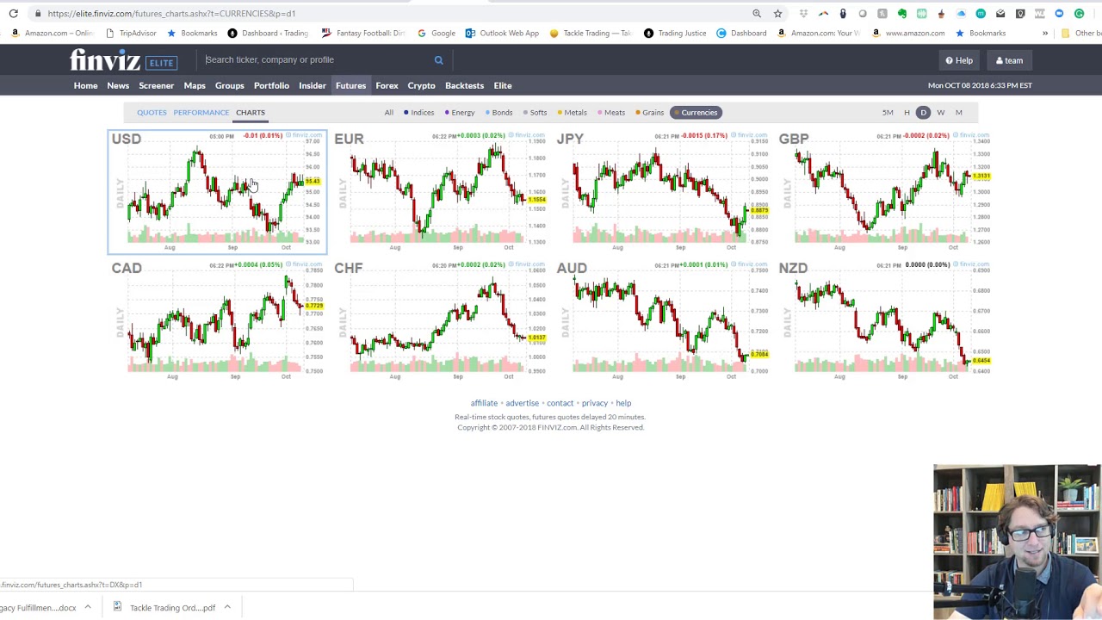Select the D daily timeframe

(923, 112)
